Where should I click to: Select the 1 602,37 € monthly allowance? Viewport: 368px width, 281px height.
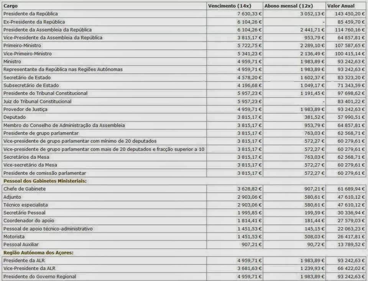(x=312, y=78)
